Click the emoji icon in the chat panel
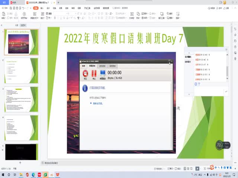 tap(196, 84)
